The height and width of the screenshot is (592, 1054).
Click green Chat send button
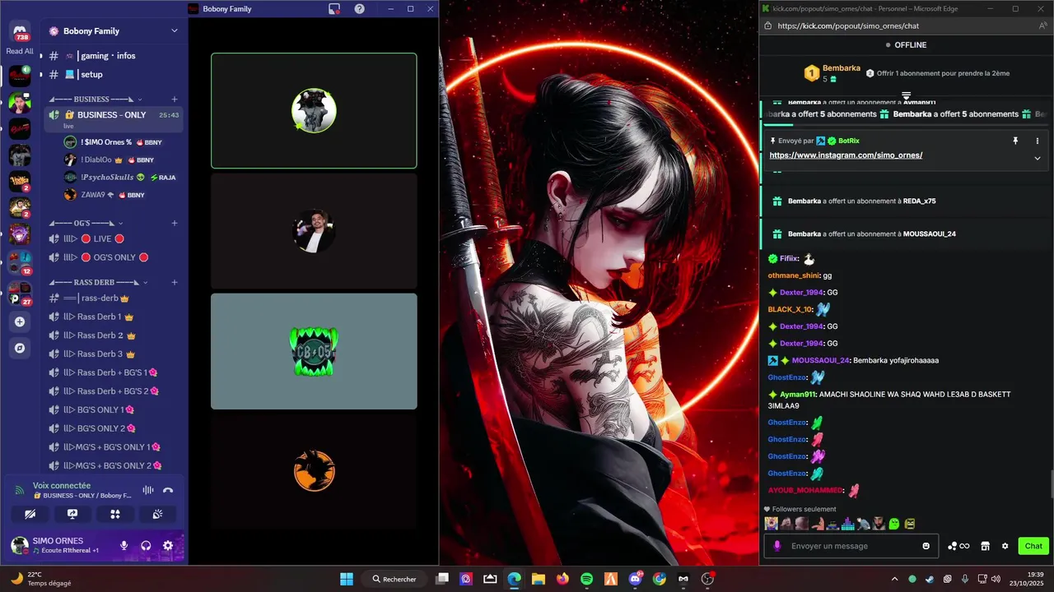[1033, 546]
